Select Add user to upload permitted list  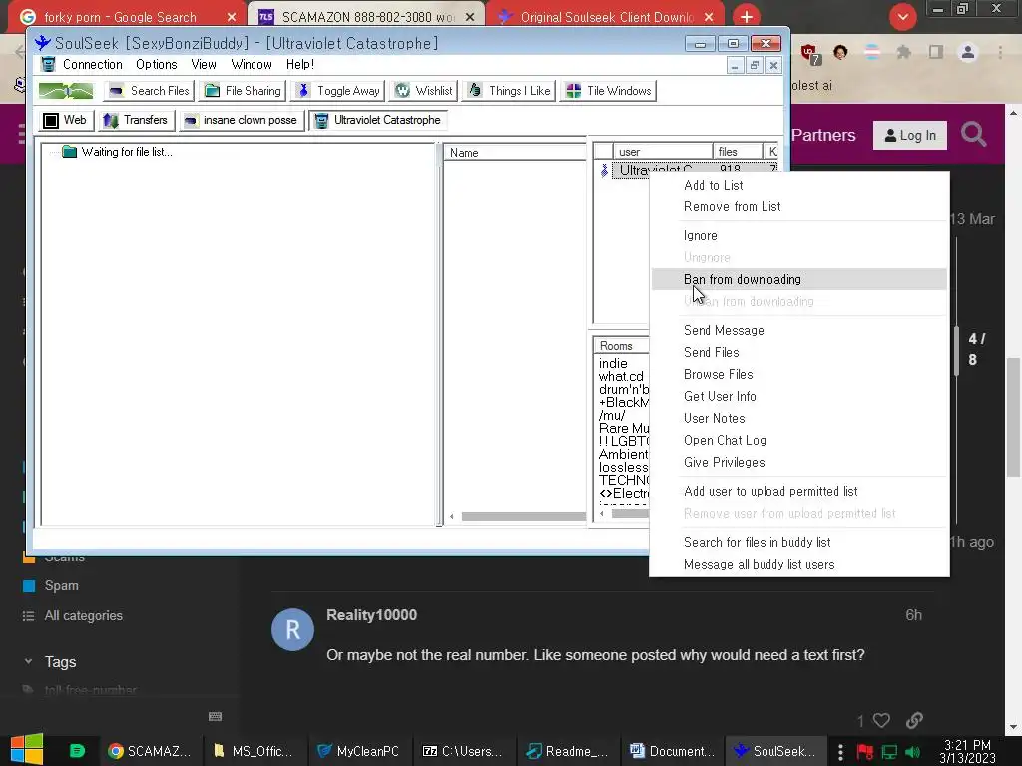(799, 491)
